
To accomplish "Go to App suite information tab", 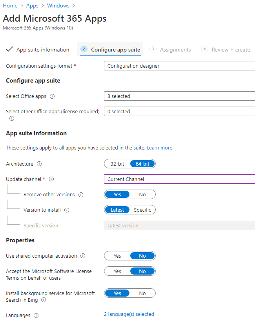I will 38,50.
